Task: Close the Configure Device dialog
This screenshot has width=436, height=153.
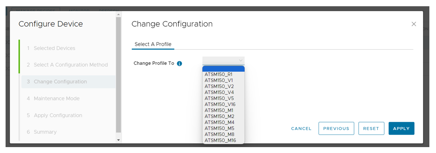Action: click(414, 24)
